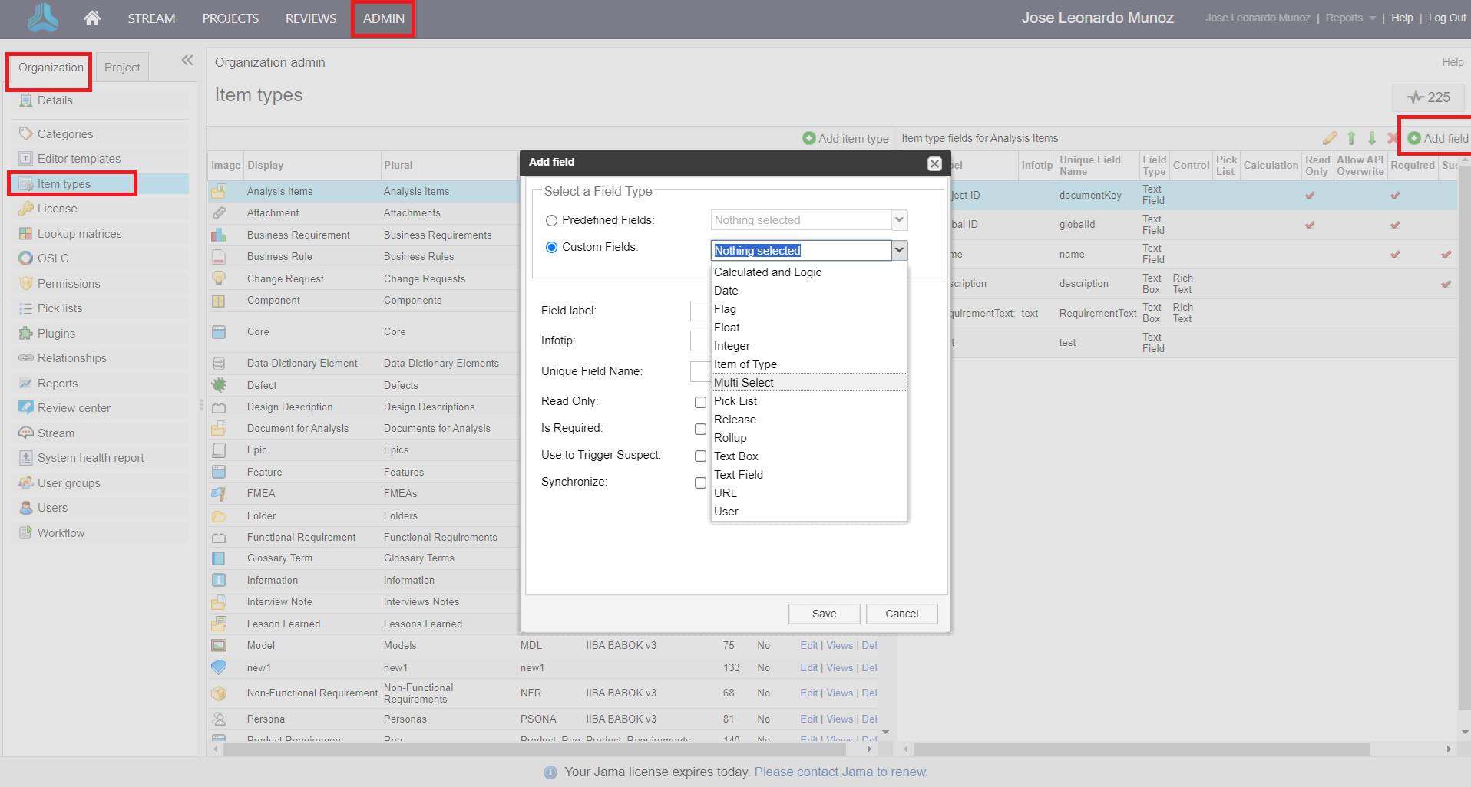Click the Edit link for the Model row
This screenshot has width=1471, height=787.
tap(808, 646)
